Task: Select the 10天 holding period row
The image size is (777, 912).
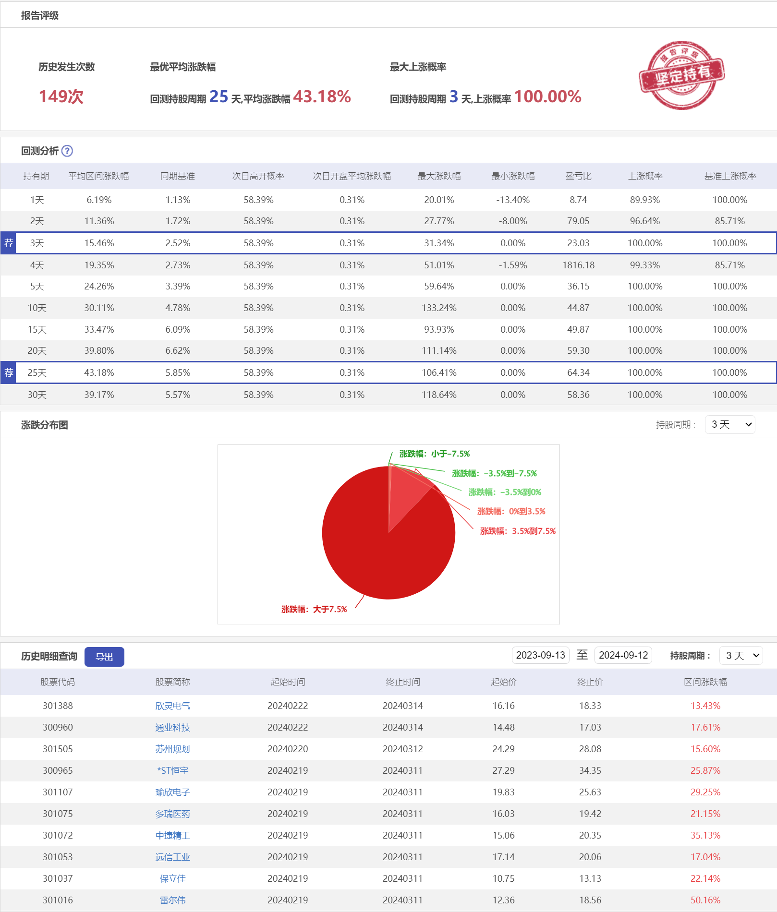Action: click(x=37, y=308)
